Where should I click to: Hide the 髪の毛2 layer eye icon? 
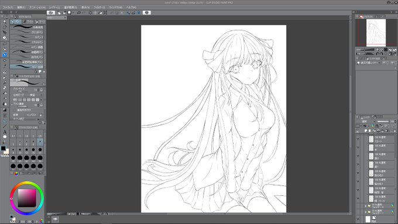[x=358, y=173]
